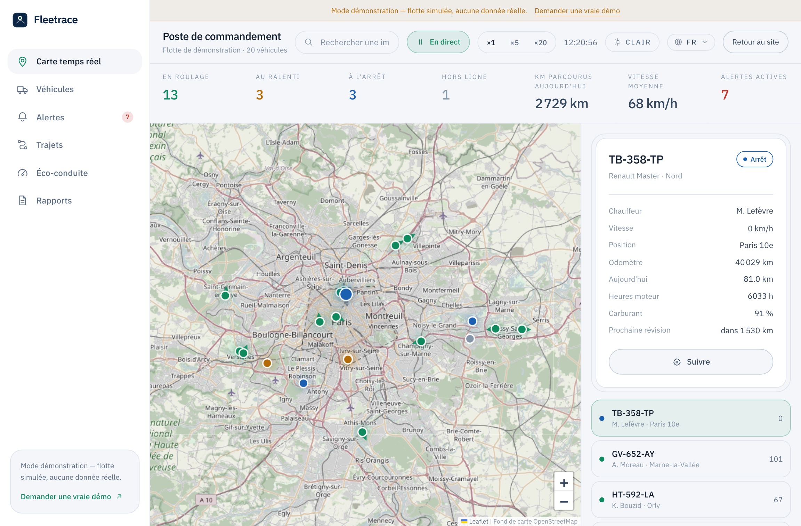The image size is (801, 526).
Task: Click the Au ralenti count 3
Action: (x=260, y=95)
